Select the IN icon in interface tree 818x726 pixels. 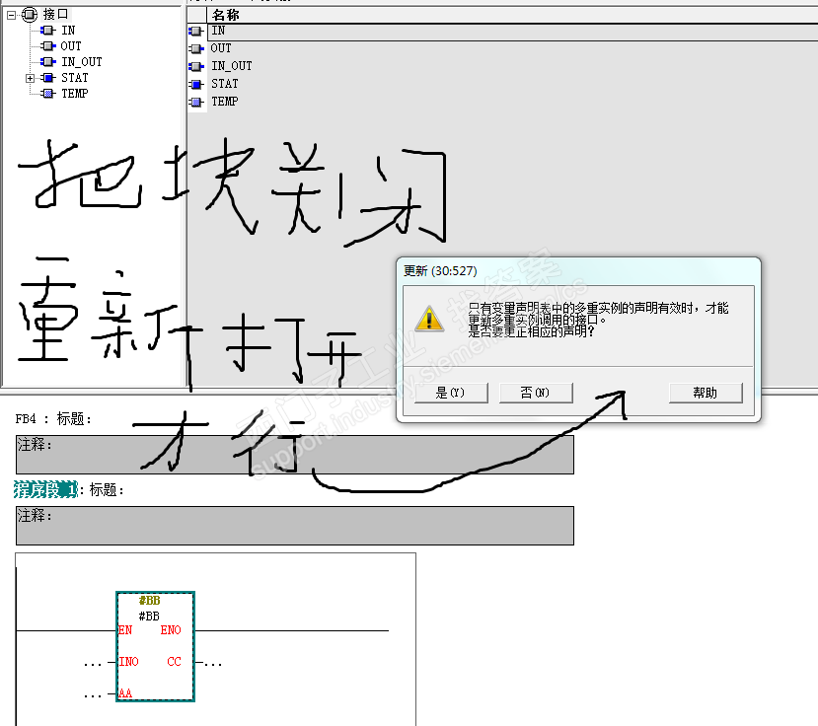click(x=48, y=31)
